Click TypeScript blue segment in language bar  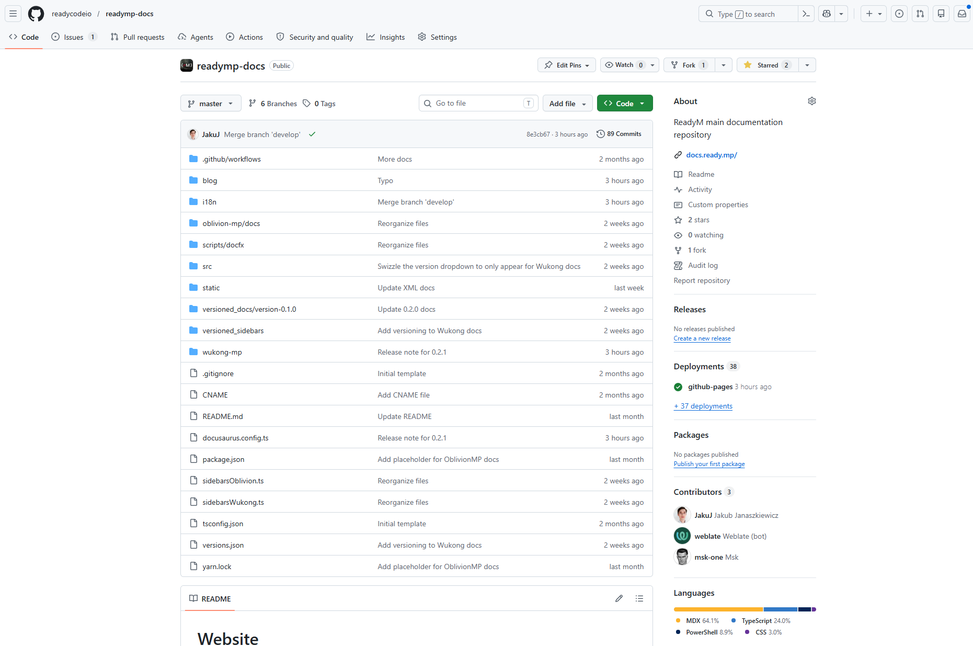click(x=781, y=609)
